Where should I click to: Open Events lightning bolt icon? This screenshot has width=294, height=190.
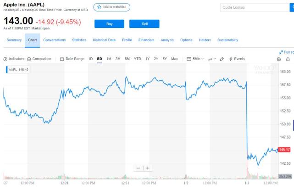(231, 59)
